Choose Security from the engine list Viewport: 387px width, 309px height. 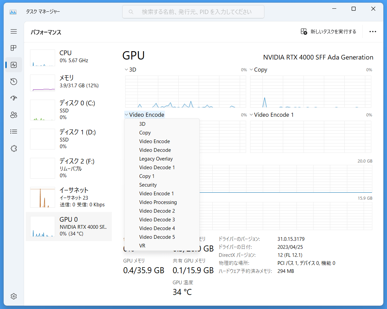[162, 185]
